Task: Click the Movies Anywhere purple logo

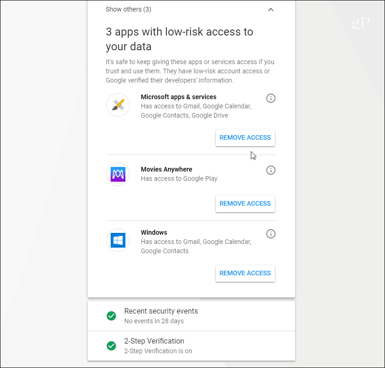Action: pyautogui.click(x=118, y=174)
